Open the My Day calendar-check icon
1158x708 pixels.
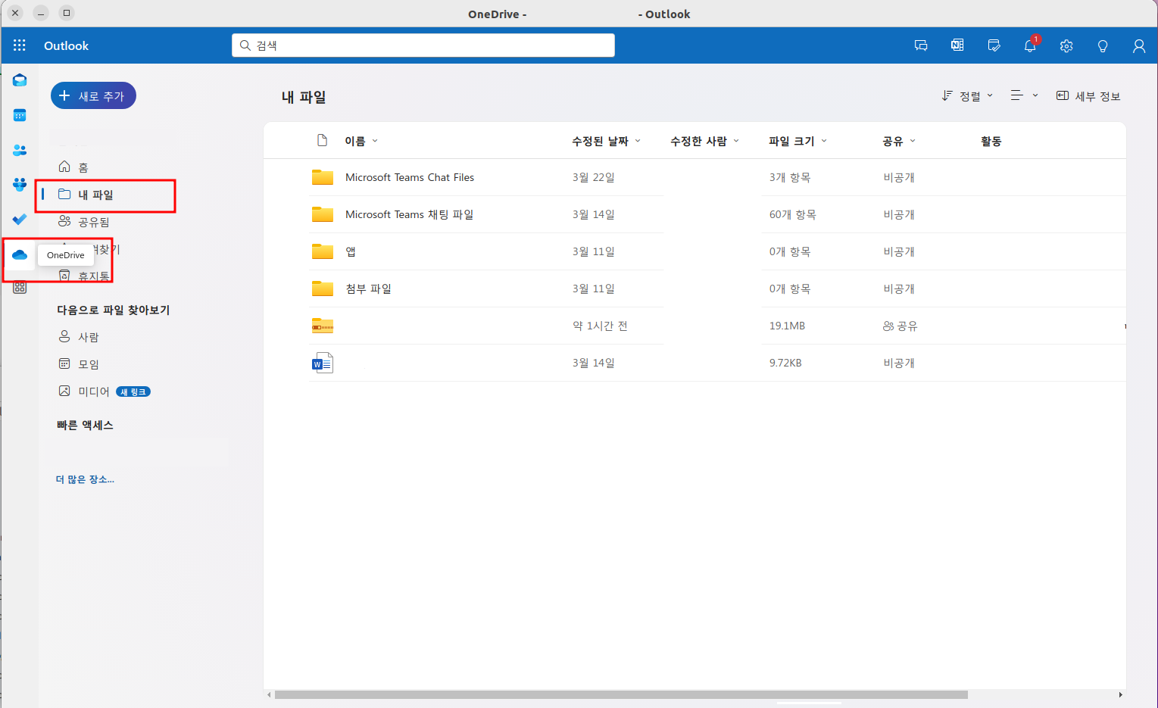point(994,45)
